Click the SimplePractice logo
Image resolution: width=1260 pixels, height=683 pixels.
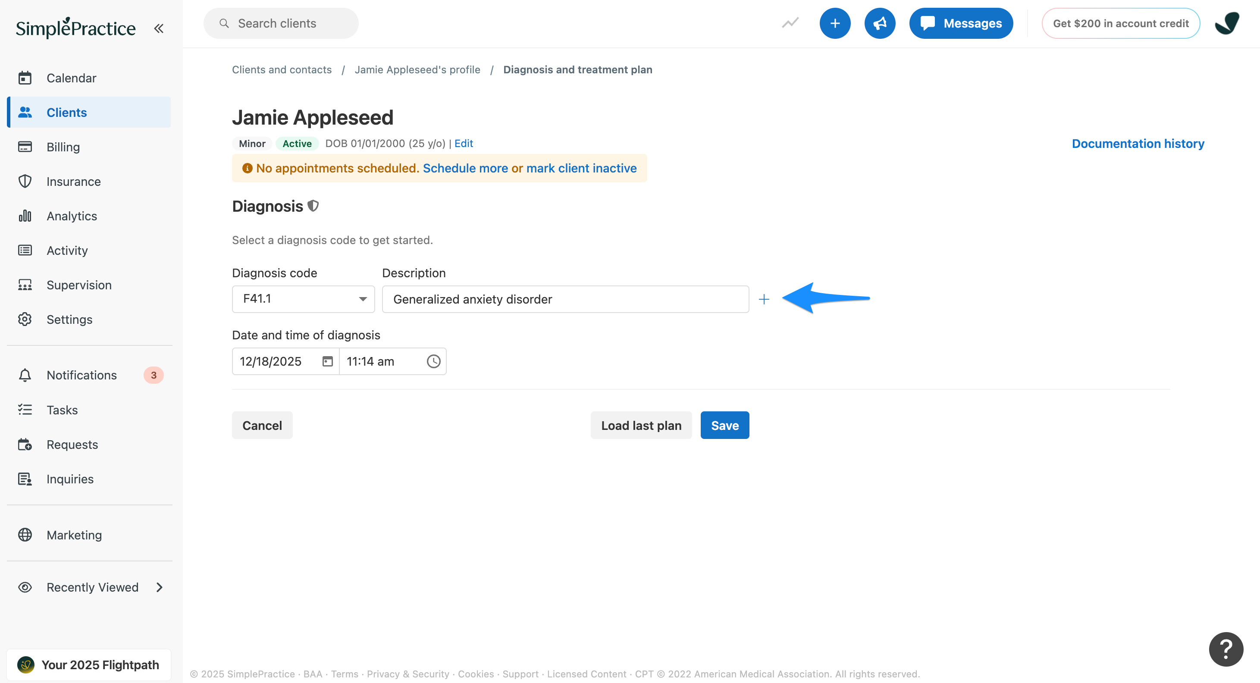point(76,28)
